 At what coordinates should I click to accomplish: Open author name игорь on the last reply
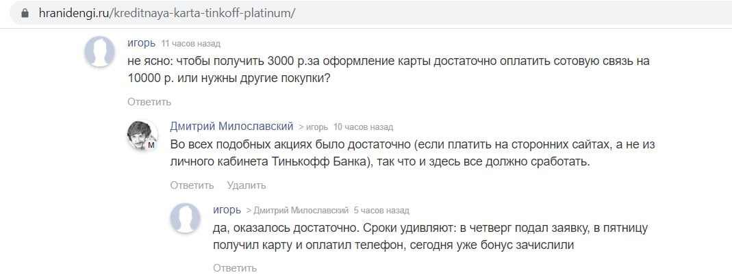tap(227, 210)
